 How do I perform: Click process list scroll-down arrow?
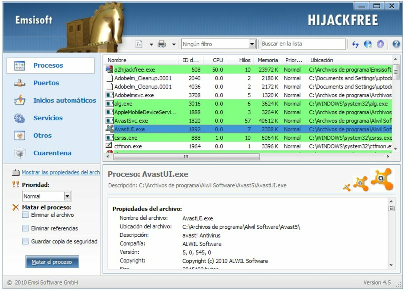click(x=396, y=149)
